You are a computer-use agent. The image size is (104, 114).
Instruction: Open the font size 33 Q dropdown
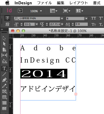click(37, 24)
